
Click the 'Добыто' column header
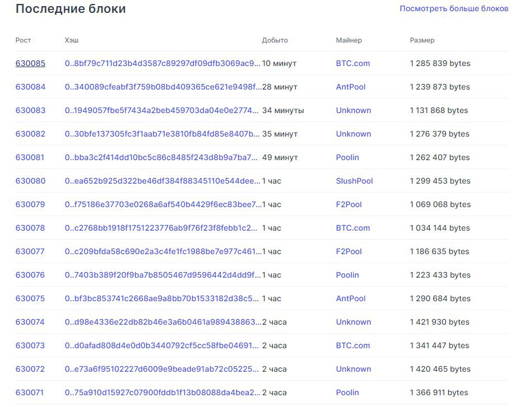click(275, 40)
